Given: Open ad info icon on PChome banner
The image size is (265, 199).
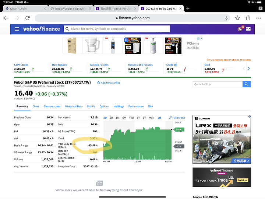Looking at the screenshot, I should pyautogui.click(x=198, y=39).
